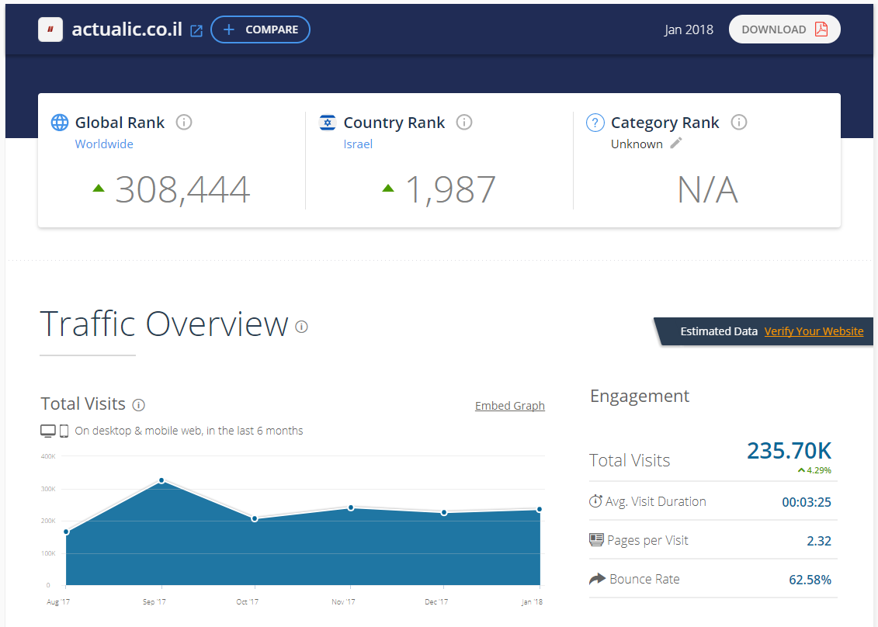Click the Israel flag icon

pos(328,123)
